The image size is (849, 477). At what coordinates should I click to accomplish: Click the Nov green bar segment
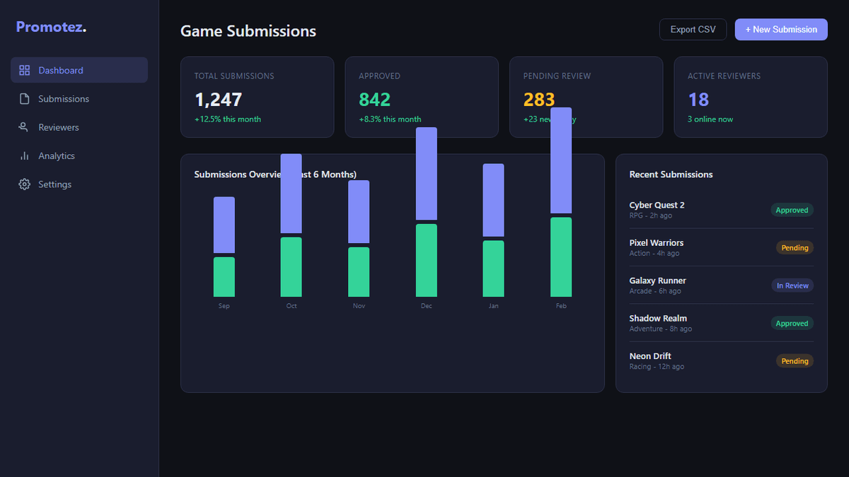click(359, 272)
